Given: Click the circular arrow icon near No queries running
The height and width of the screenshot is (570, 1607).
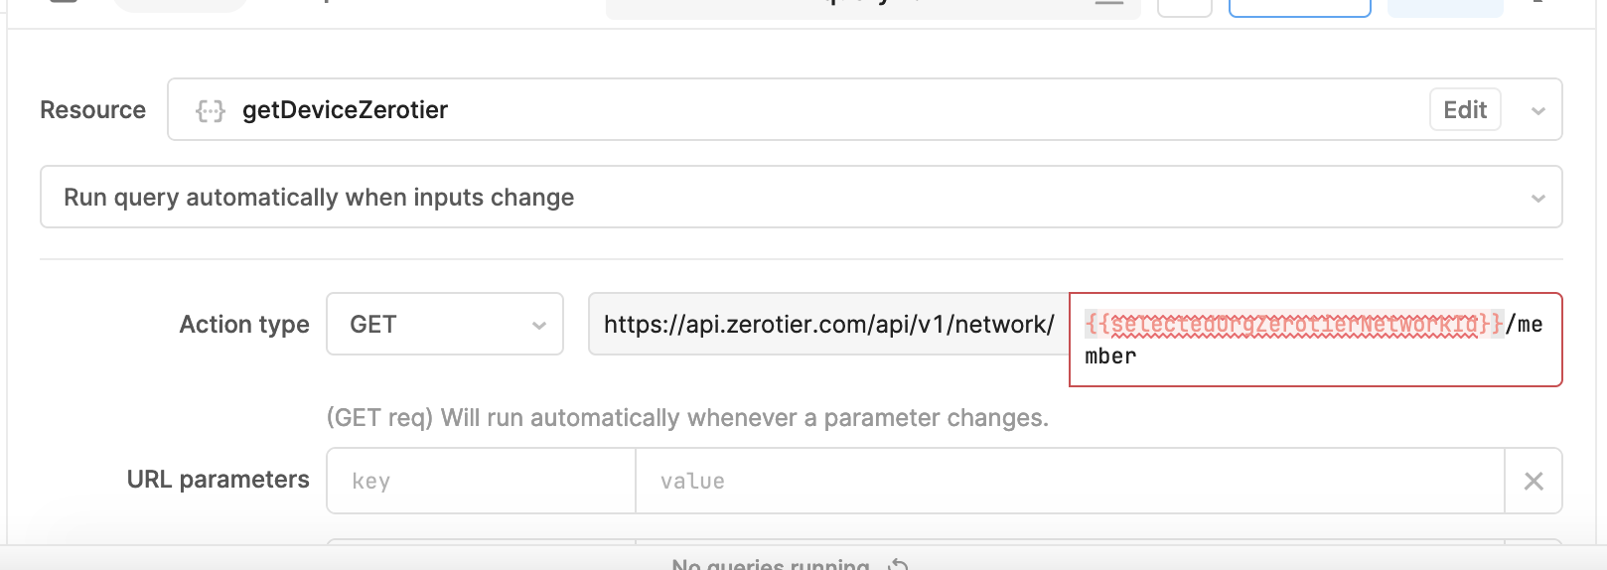Looking at the screenshot, I should [898, 564].
